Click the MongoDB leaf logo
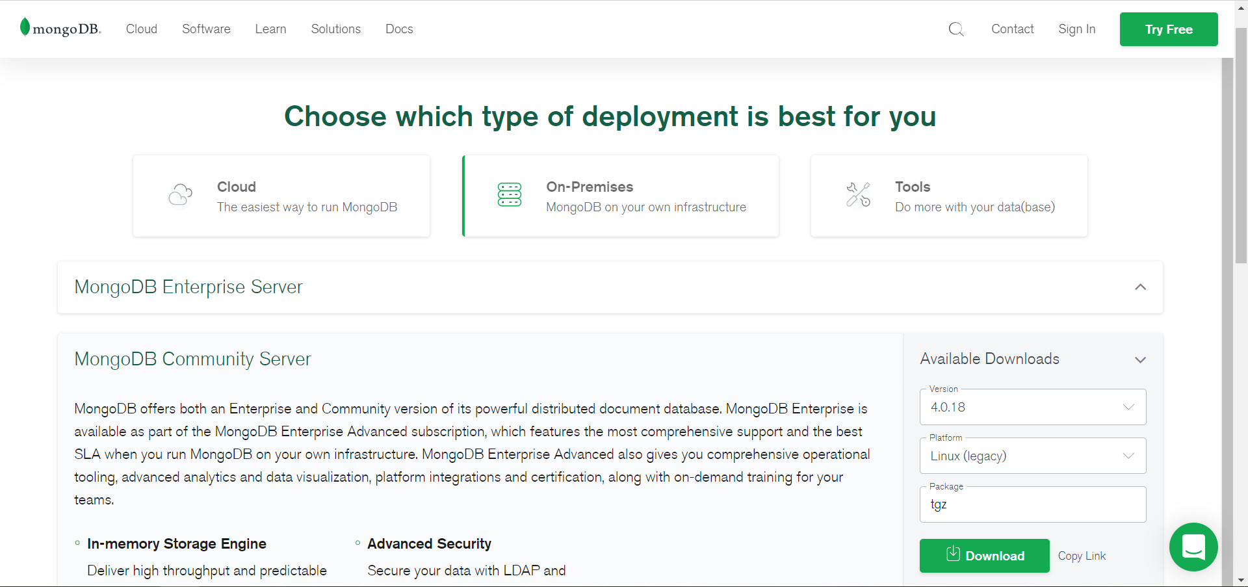 tap(60, 28)
